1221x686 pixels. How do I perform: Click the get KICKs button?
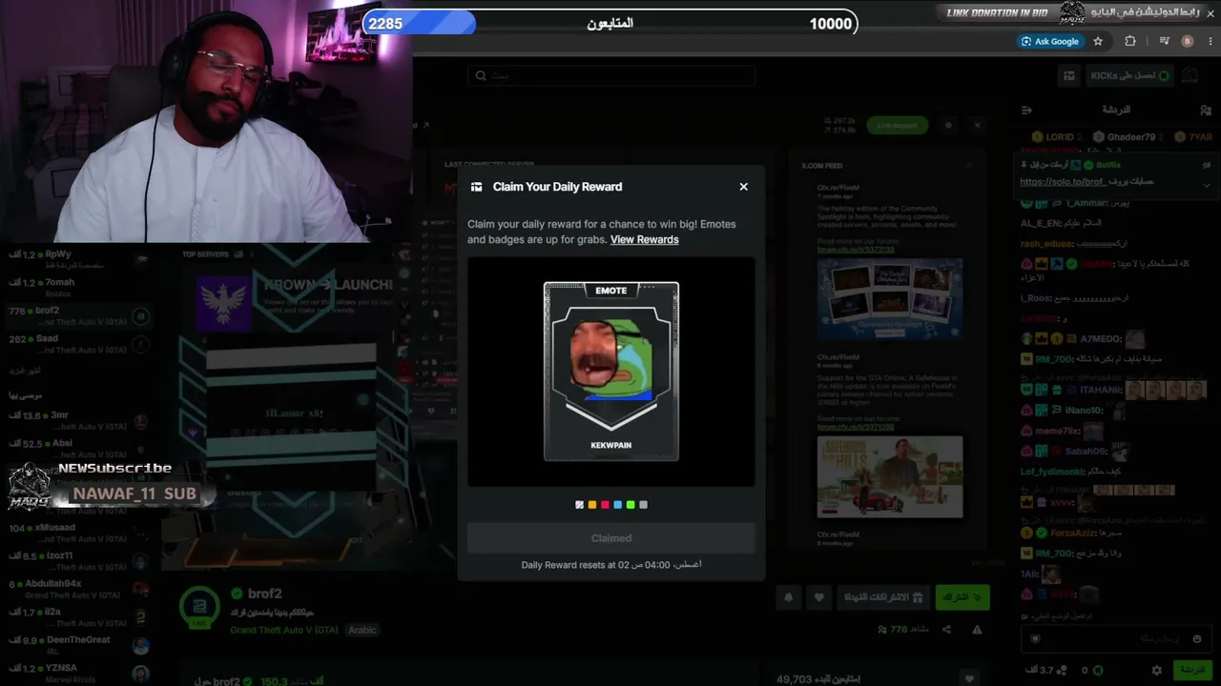[1129, 75]
